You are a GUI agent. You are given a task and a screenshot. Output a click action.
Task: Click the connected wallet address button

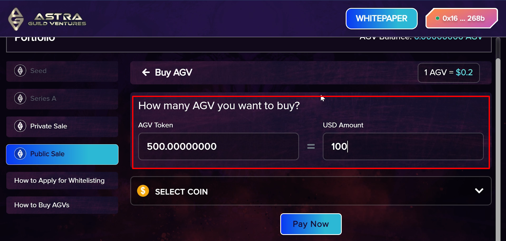[462, 18]
